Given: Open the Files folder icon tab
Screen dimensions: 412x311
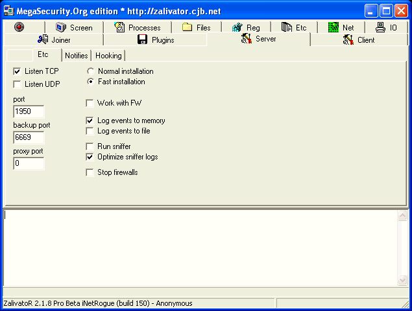Looking at the screenshot, I should click(187, 27).
